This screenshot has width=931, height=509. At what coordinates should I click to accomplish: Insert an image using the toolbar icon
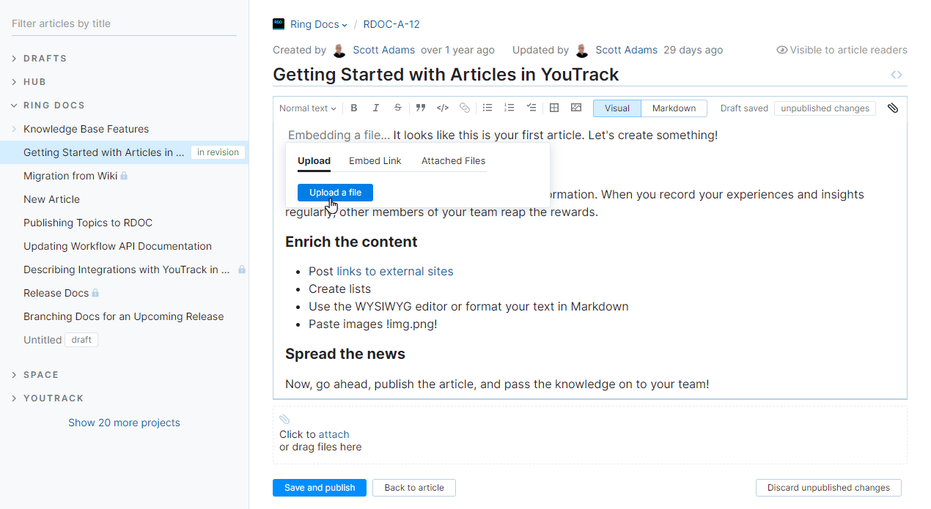click(x=576, y=108)
